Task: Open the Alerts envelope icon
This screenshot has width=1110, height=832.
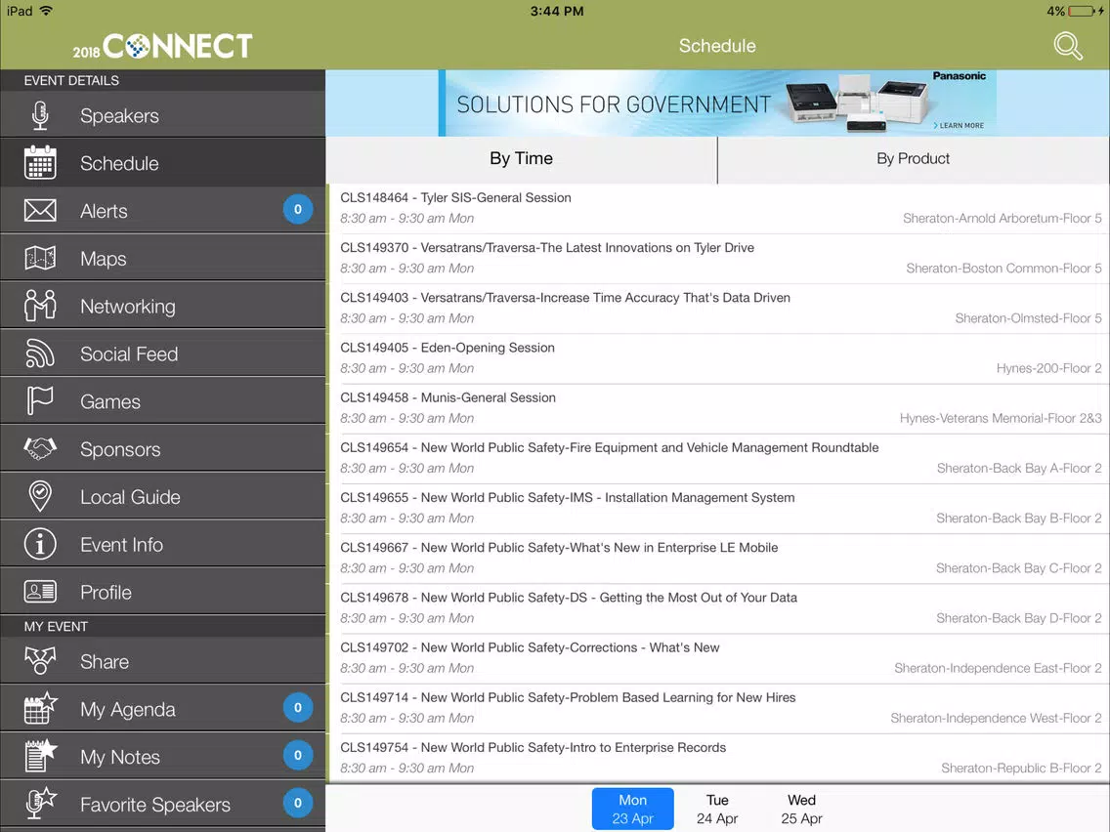Action: (x=40, y=211)
